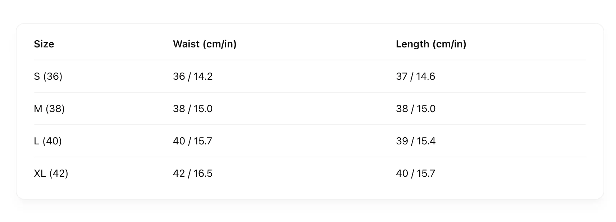This screenshot has height=222, width=616.
Task: Click the waist value for size L
Action: click(192, 141)
